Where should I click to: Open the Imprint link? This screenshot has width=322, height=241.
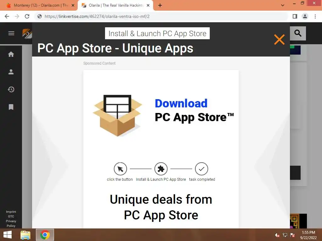11,212
